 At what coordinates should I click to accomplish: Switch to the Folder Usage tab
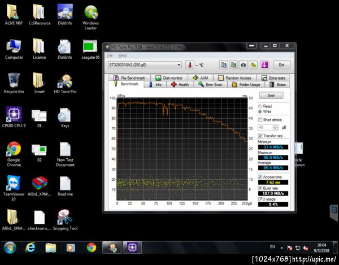246,85
